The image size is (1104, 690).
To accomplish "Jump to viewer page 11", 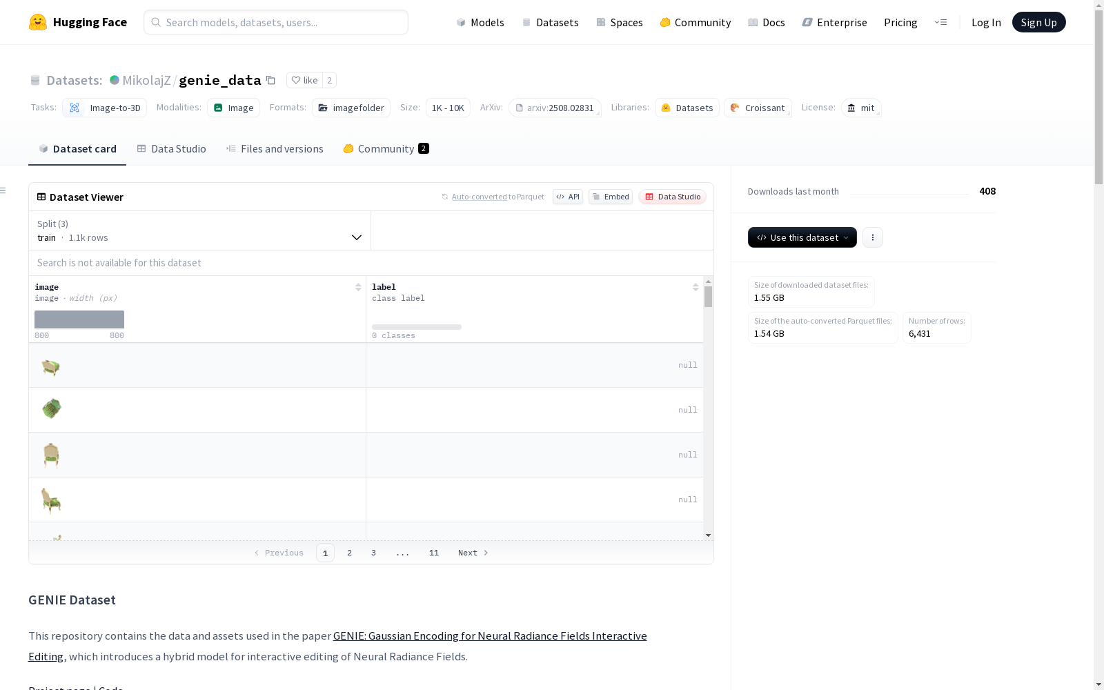I will click(x=434, y=553).
